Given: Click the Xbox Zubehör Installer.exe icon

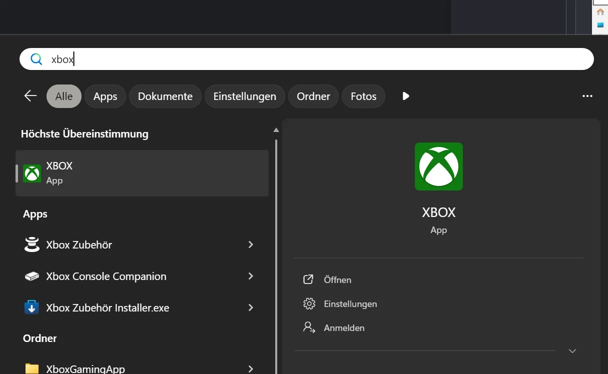Looking at the screenshot, I should (x=32, y=307).
